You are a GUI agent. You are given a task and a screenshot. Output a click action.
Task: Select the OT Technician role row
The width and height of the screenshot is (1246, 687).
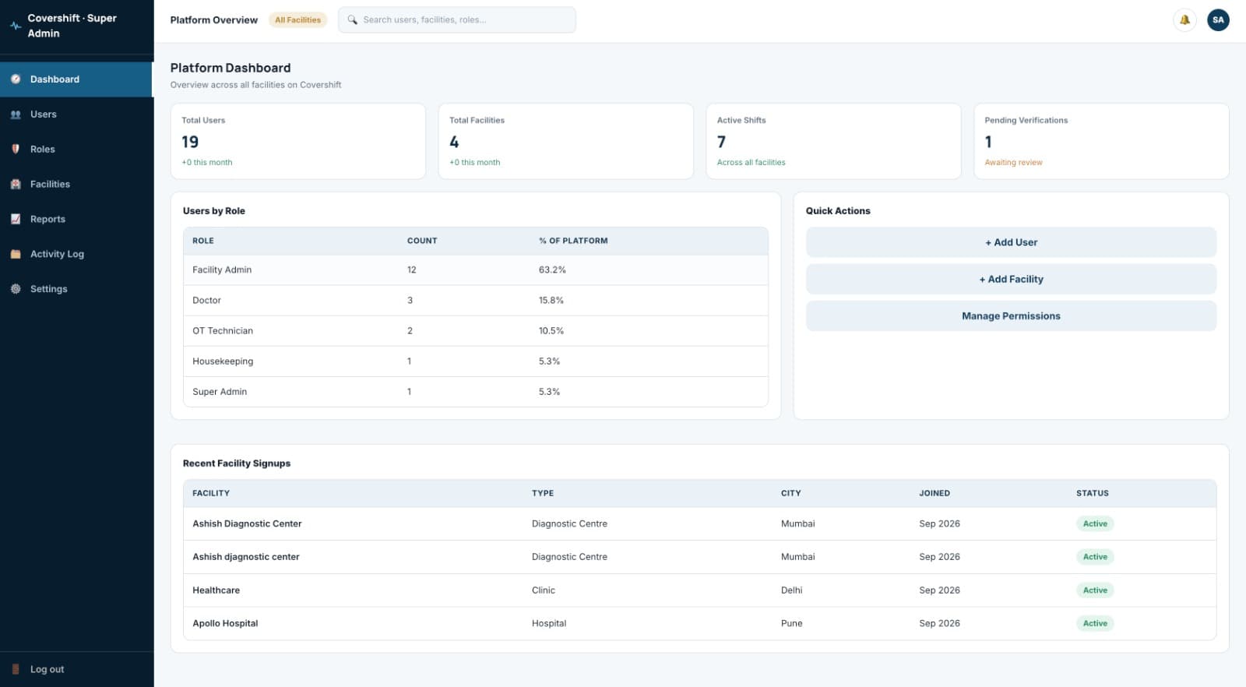pyautogui.click(x=476, y=331)
